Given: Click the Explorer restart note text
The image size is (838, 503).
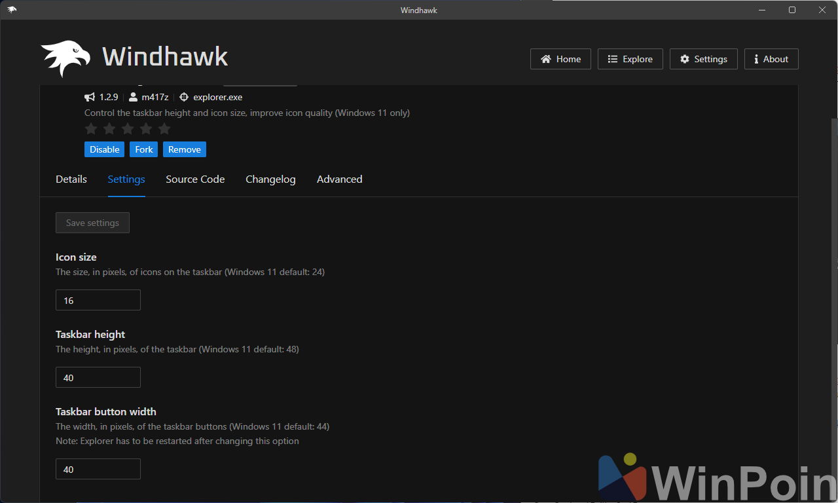Looking at the screenshot, I should (177, 441).
